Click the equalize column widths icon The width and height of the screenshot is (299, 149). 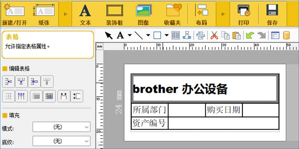pos(21,96)
